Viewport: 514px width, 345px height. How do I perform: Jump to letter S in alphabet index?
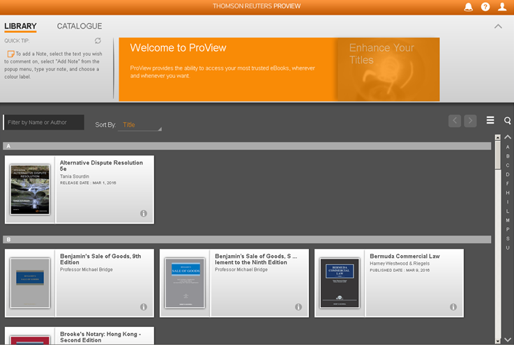tap(508, 238)
